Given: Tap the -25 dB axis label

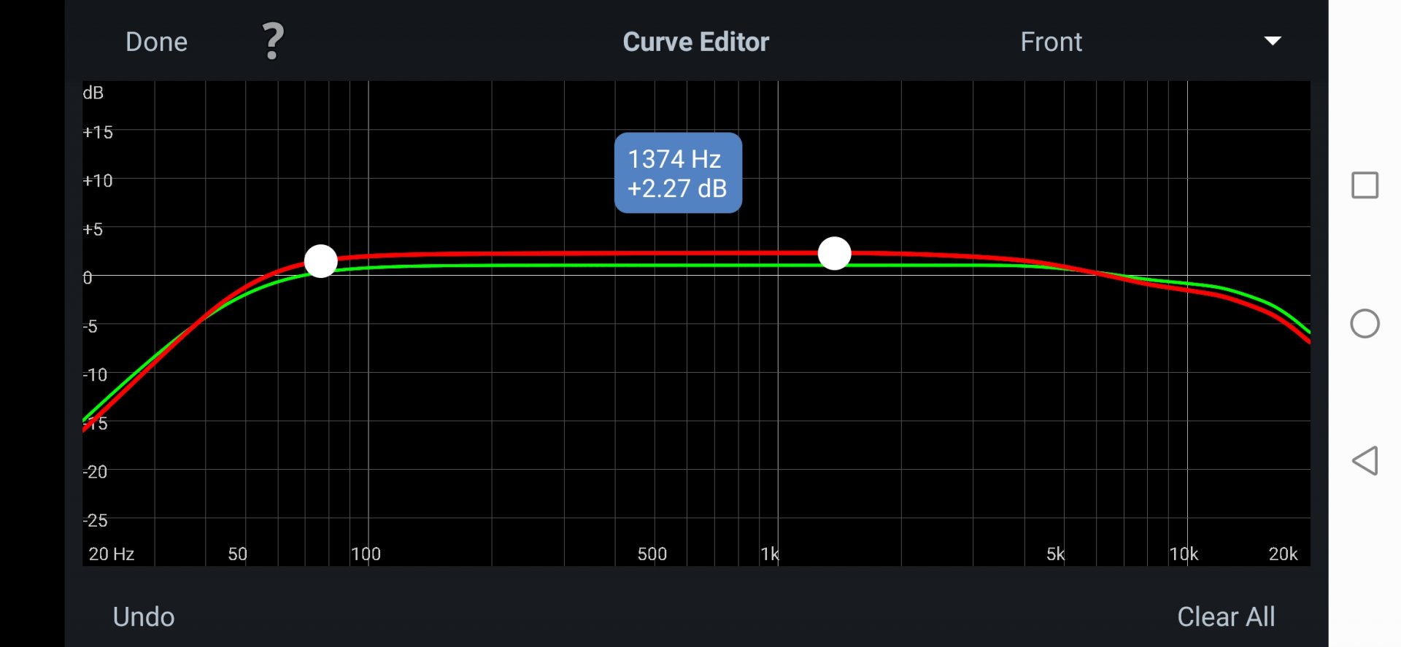Looking at the screenshot, I should [96, 520].
